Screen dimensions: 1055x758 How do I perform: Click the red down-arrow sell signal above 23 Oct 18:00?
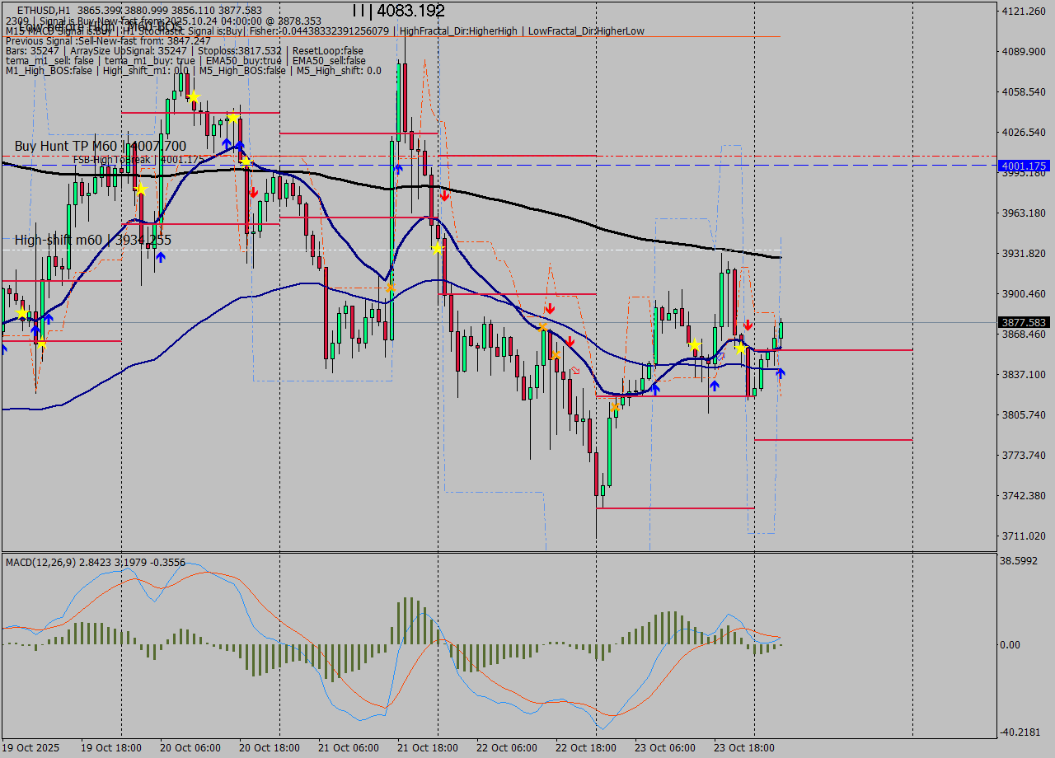[x=747, y=325]
